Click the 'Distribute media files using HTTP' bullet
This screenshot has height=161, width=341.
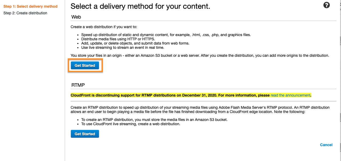coord(118,39)
